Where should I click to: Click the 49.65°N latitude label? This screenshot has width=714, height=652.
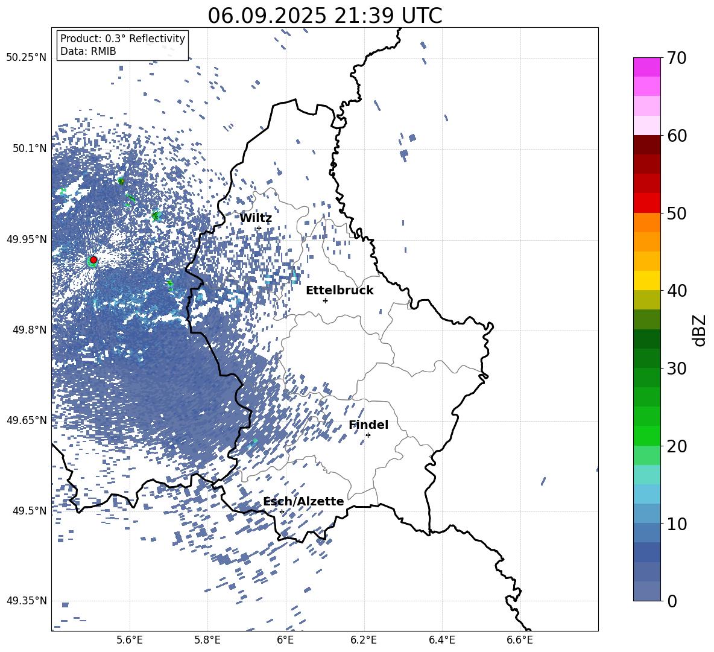pyautogui.click(x=27, y=420)
